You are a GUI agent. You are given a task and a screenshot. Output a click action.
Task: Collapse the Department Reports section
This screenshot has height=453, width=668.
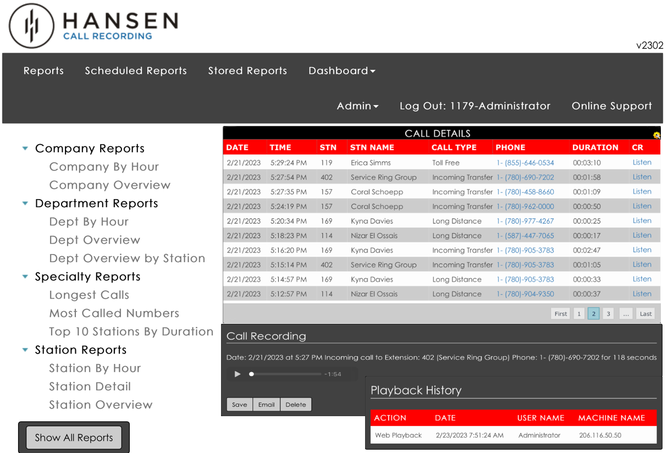tap(25, 203)
